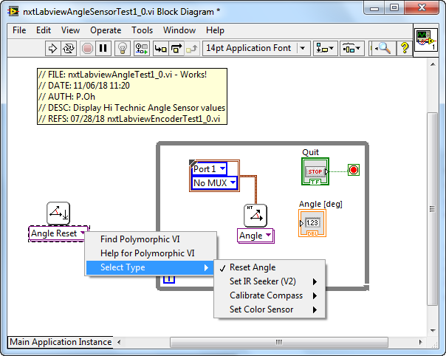446x356 pixels.
Task: Select Find Polymorphic VI menu entry
Action: click(x=151, y=239)
